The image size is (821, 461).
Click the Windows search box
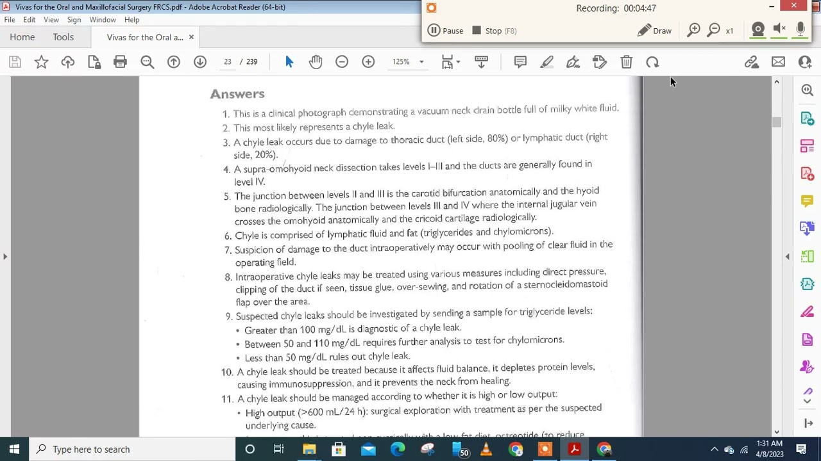132,449
